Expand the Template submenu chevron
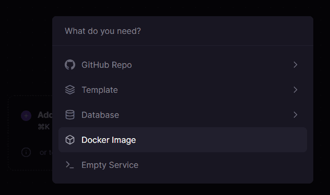 pyautogui.click(x=296, y=90)
